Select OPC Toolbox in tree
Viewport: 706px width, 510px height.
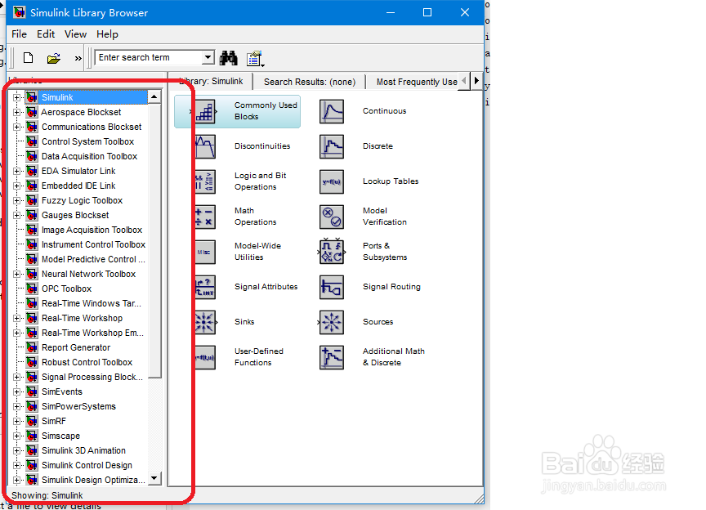pyautogui.click(x=67, y=289)
